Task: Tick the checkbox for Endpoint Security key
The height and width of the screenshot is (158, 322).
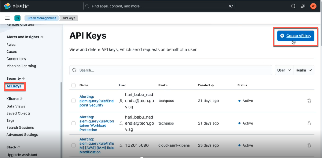Action: (x=73, y=101)
